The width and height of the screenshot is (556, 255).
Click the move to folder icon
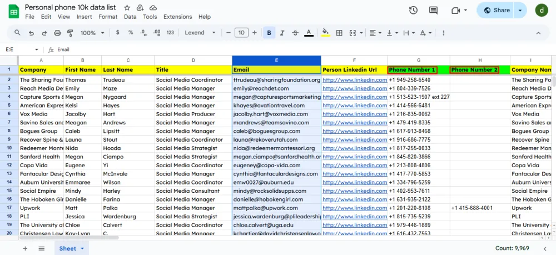click(140, 8)
